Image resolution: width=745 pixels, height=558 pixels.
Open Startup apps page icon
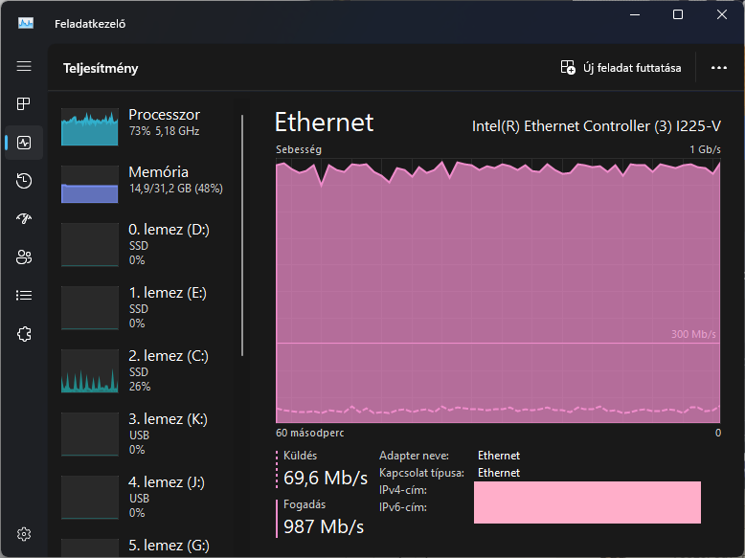tap(24, 218)
